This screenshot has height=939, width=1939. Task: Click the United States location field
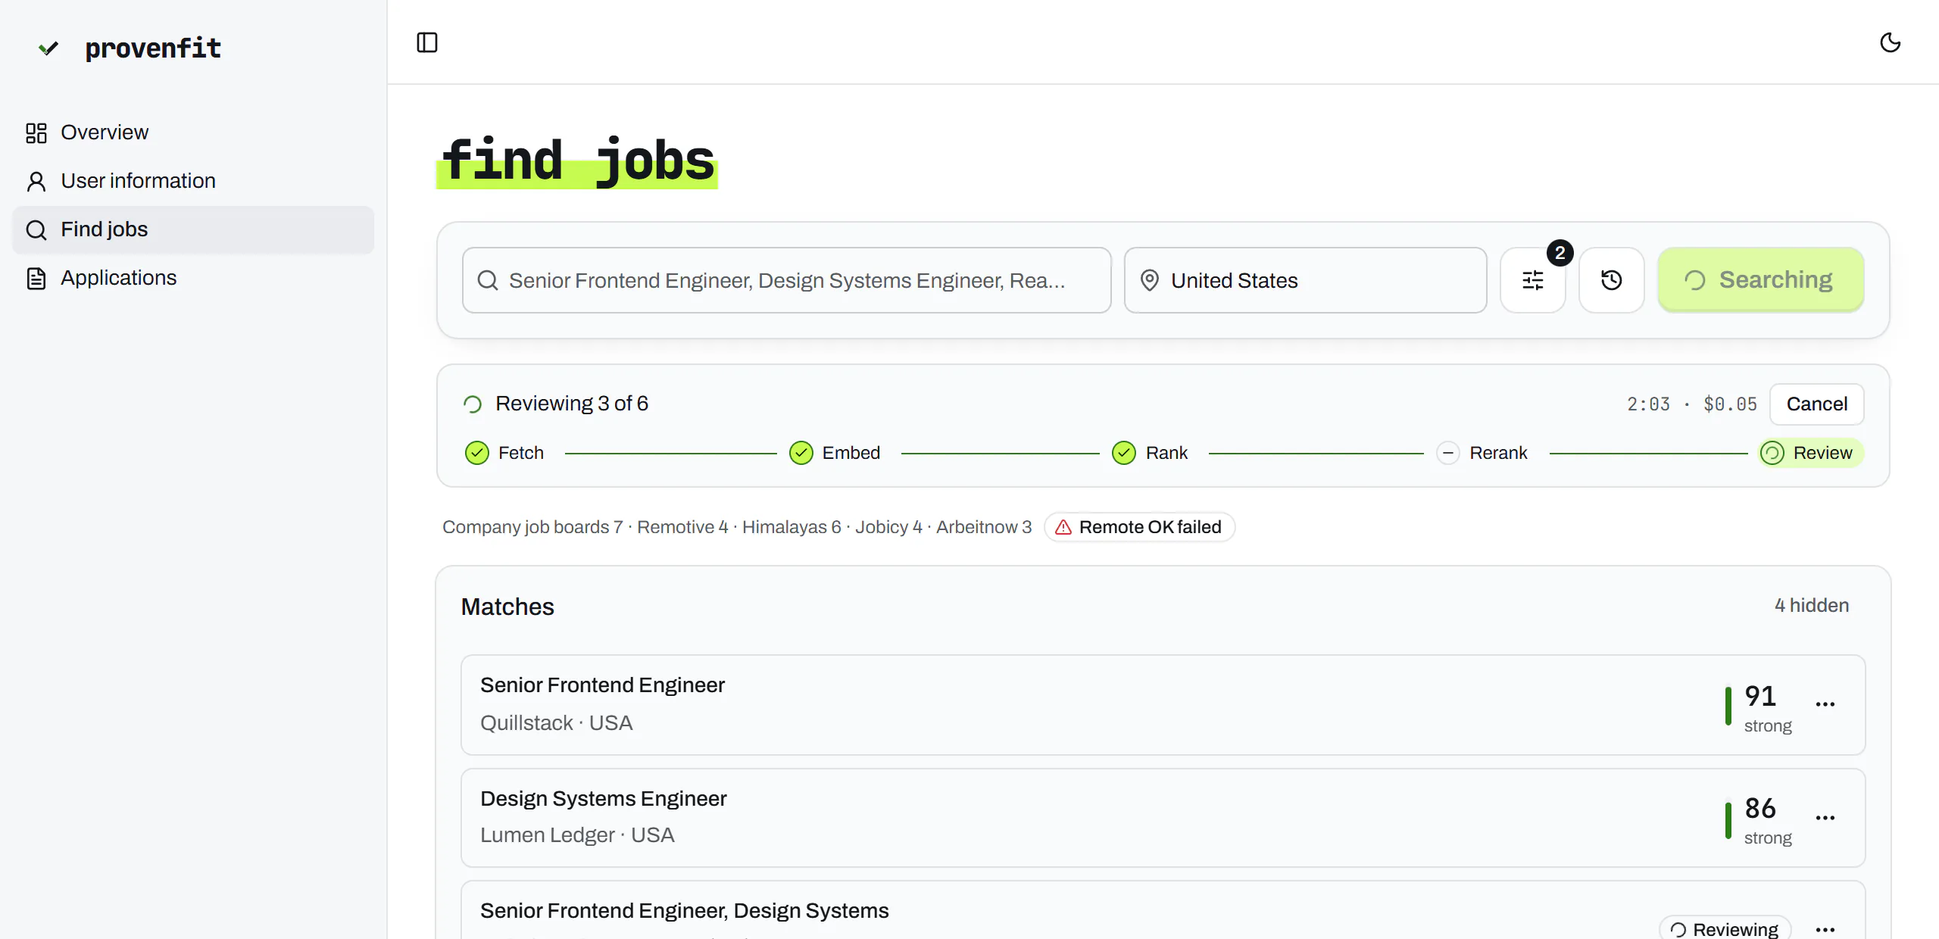pyautogui.click(x=1306, y=280)
